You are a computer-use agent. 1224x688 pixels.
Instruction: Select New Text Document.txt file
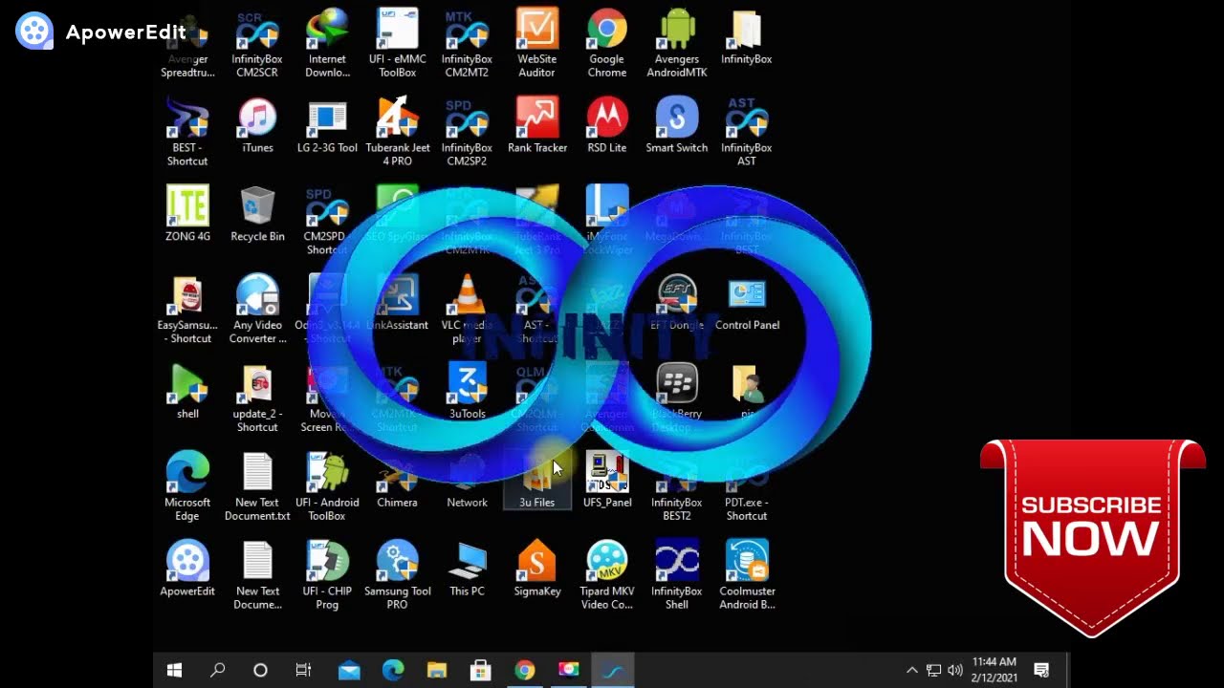[257, 487]
